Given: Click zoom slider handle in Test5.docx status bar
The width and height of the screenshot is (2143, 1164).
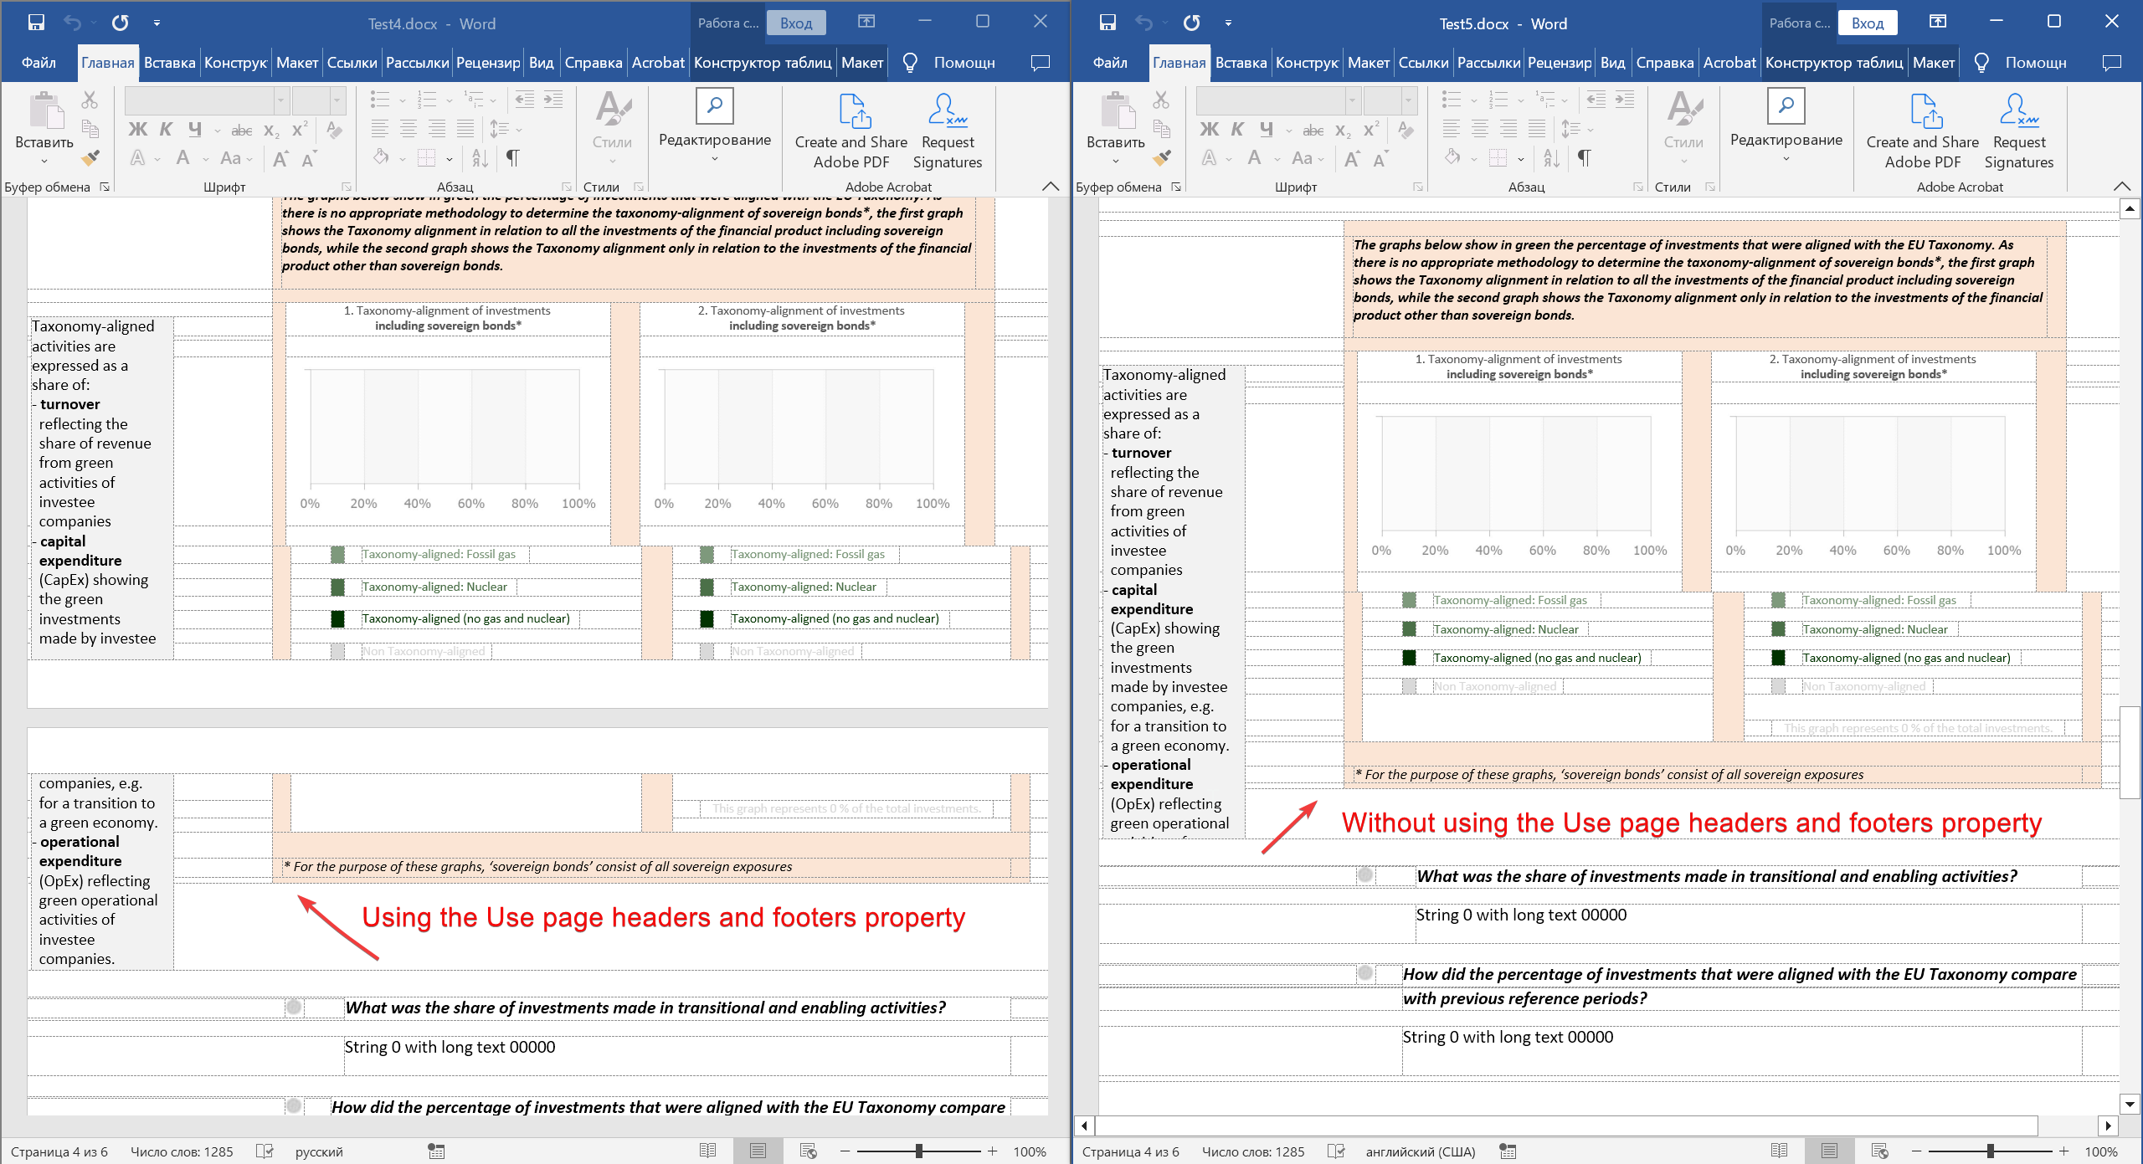Looking at the screenshot, I should 1990,1151.
